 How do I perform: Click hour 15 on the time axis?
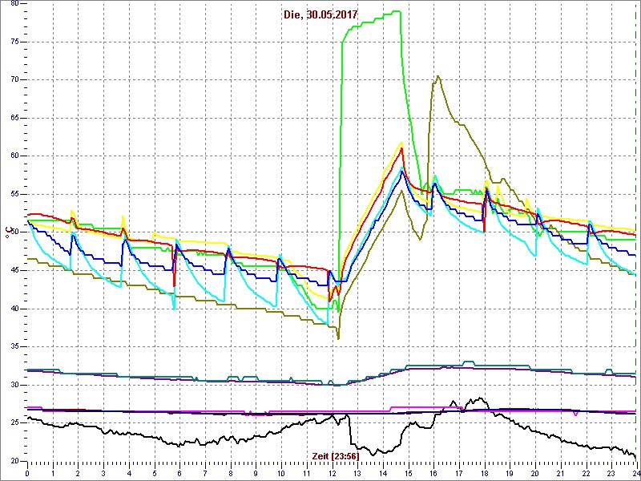tap(409, 473)
